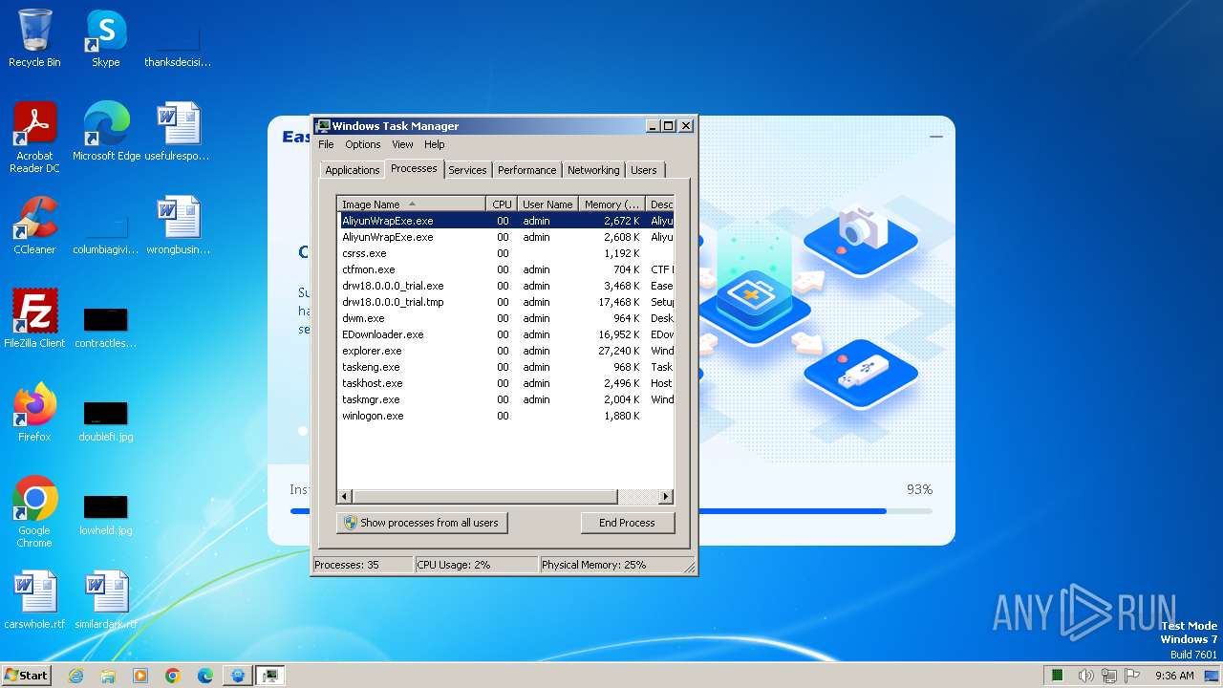
Task: Select the Acrobat Reader DC desktop icon
Action: click(34, 138)
